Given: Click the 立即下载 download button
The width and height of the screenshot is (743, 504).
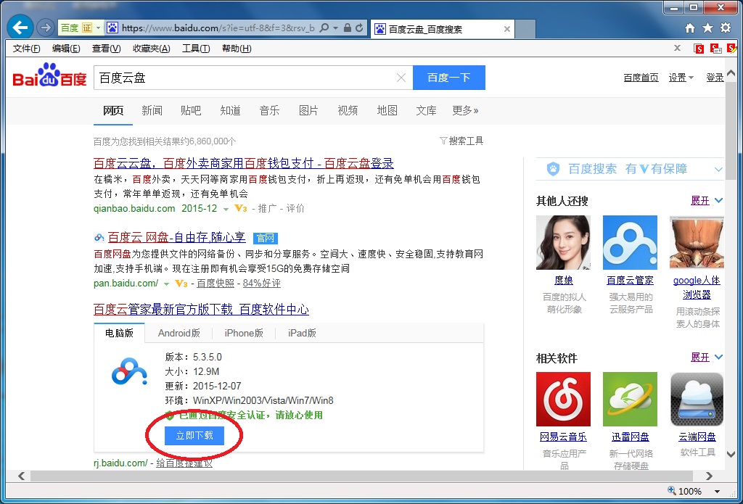Looking at the screenshot, I should coord(194,435).
